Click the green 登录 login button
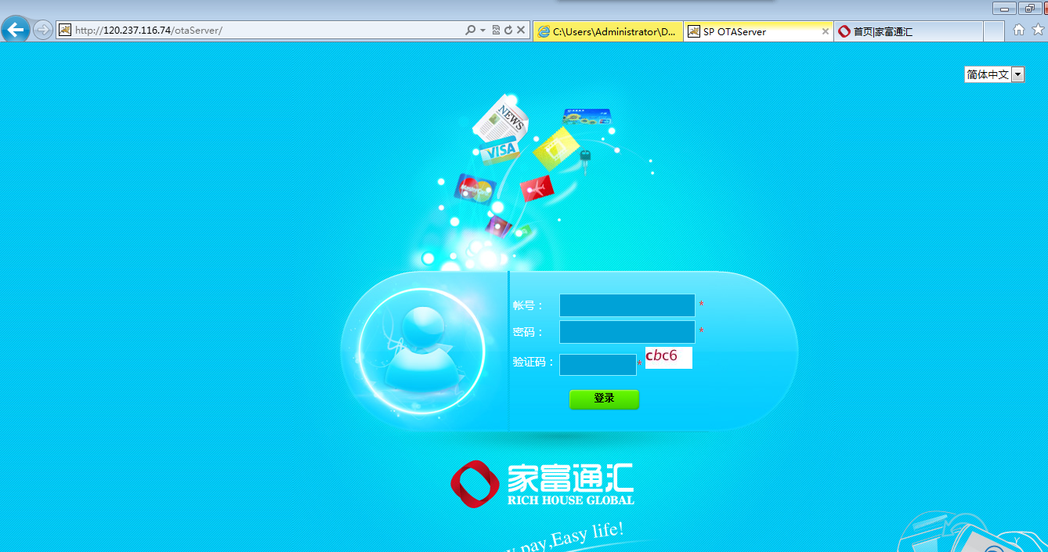The width and height of the screenshot is (1048, 552). [604, 399]
